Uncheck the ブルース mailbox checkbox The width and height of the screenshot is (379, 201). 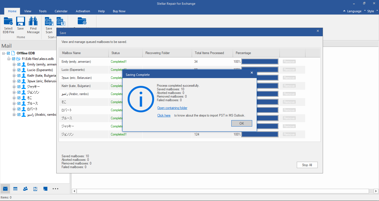tap(19, 103)
